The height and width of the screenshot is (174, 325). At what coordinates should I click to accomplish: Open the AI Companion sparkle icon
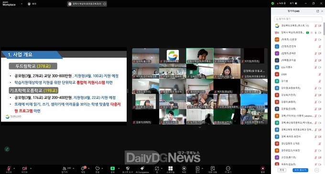pyautogui.click(x=142, y=168)
